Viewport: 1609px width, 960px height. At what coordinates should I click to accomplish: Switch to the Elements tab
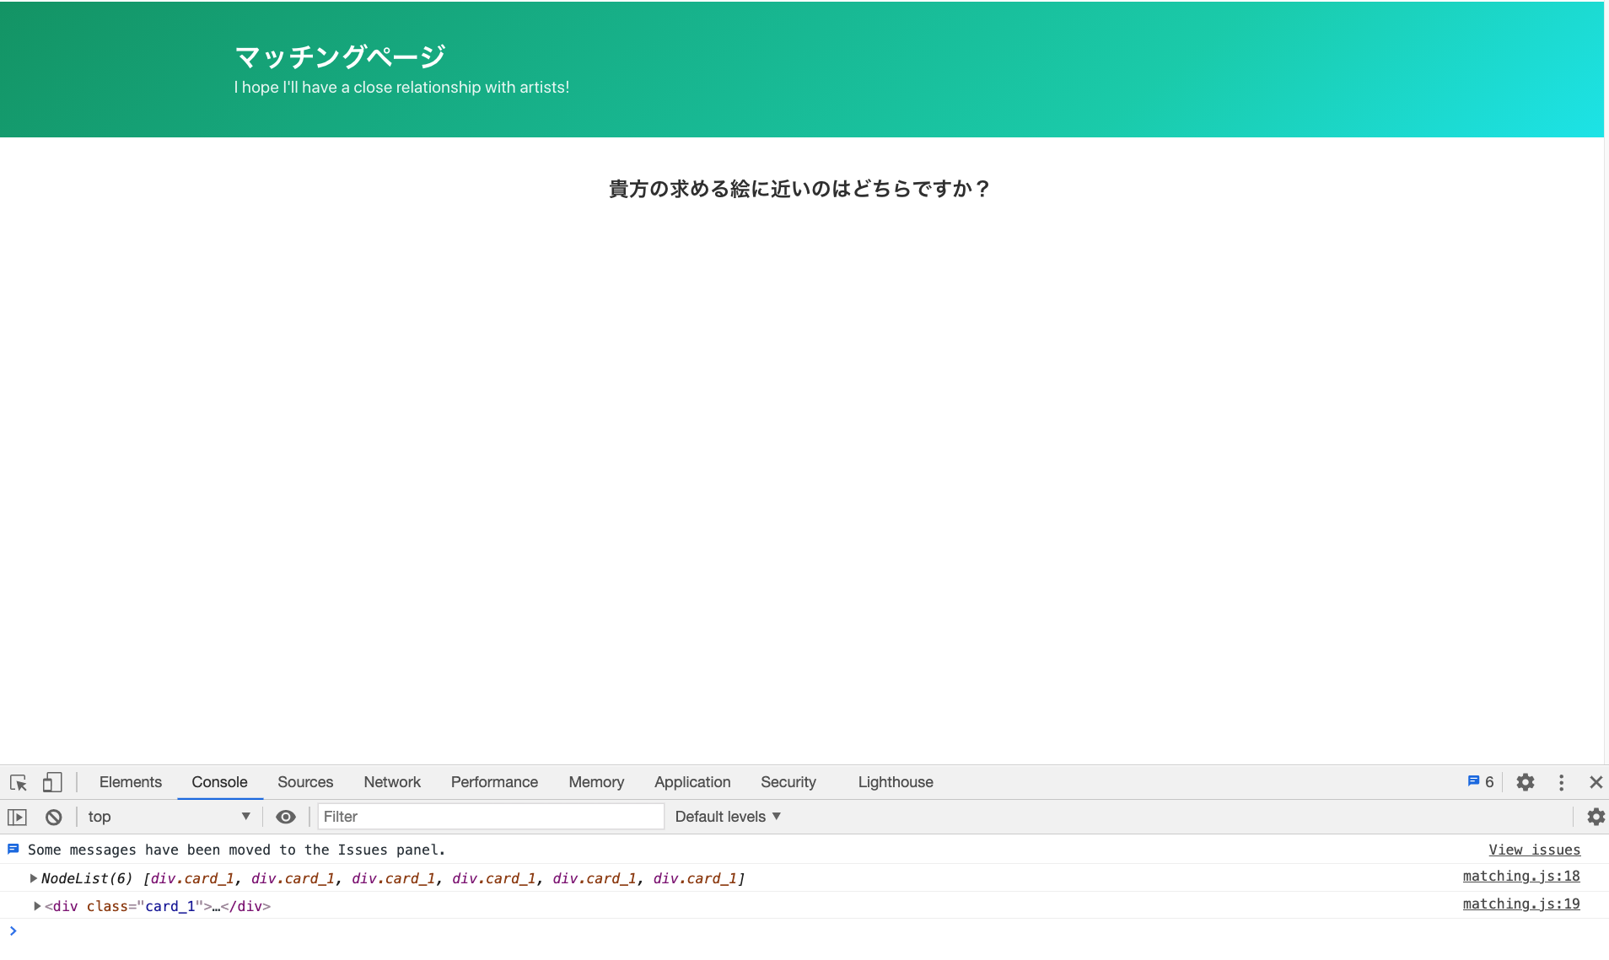130,781
